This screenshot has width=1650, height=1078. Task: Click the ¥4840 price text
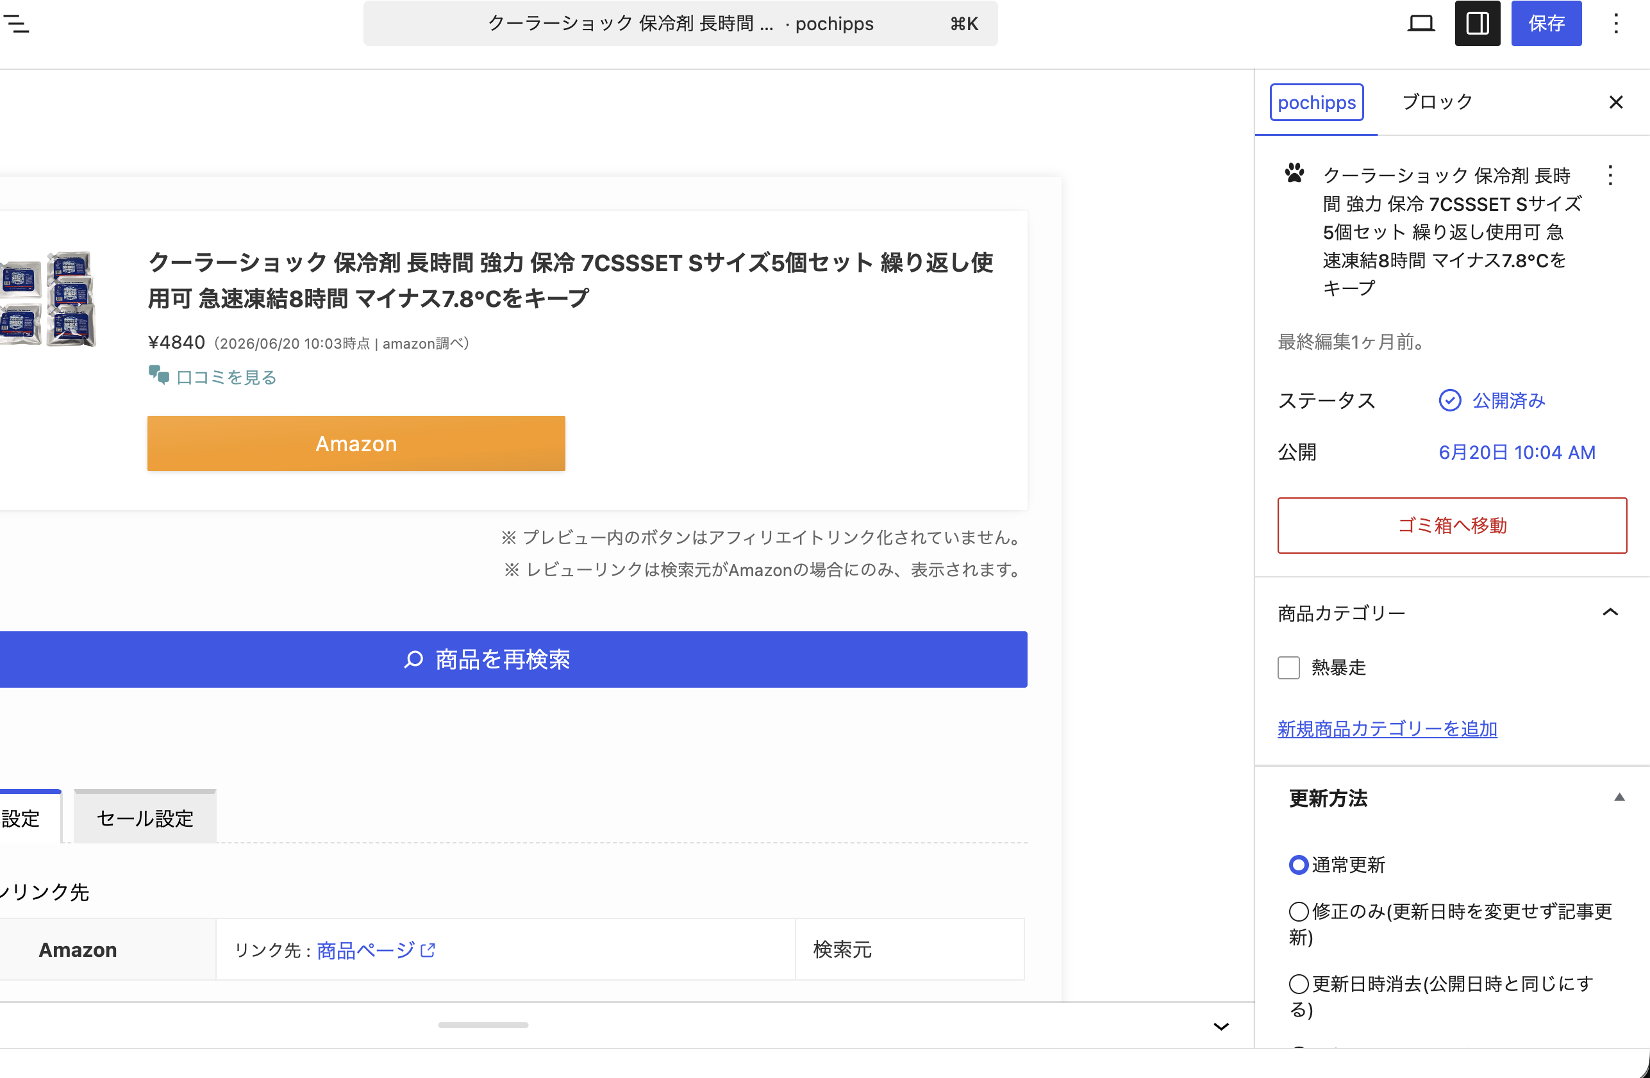coord(176,342)
